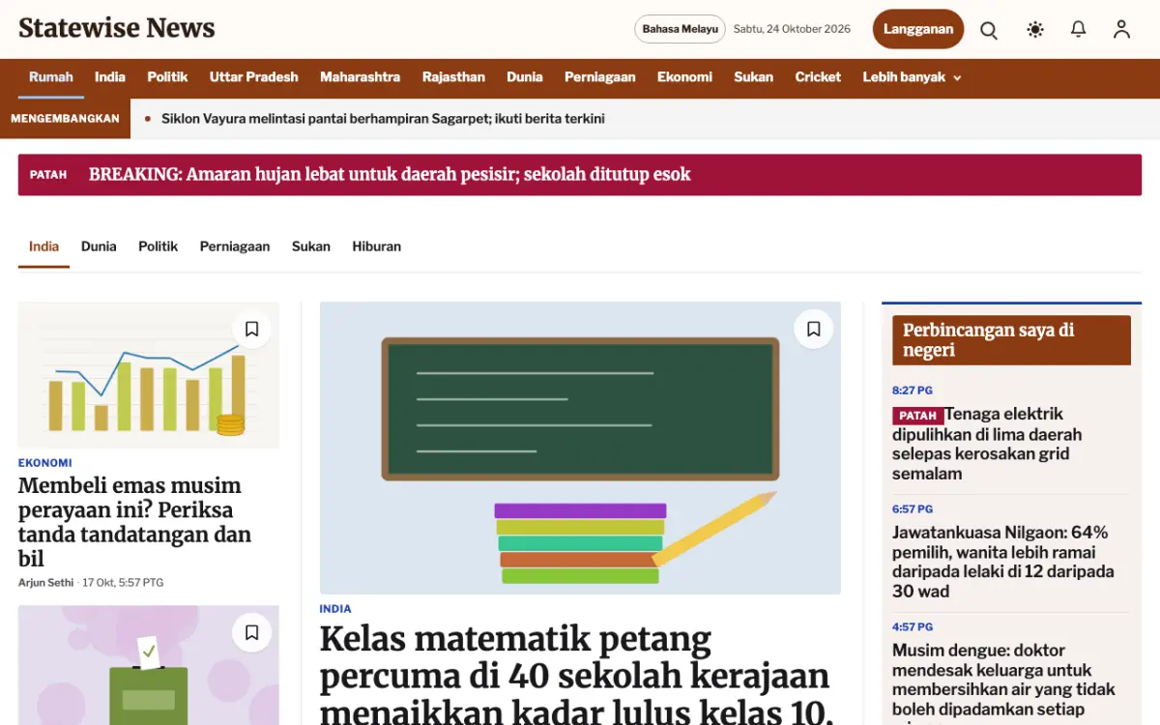
Task: Click the Sabtu, 24 Oktober 2026 date
Action: point(792,29)
